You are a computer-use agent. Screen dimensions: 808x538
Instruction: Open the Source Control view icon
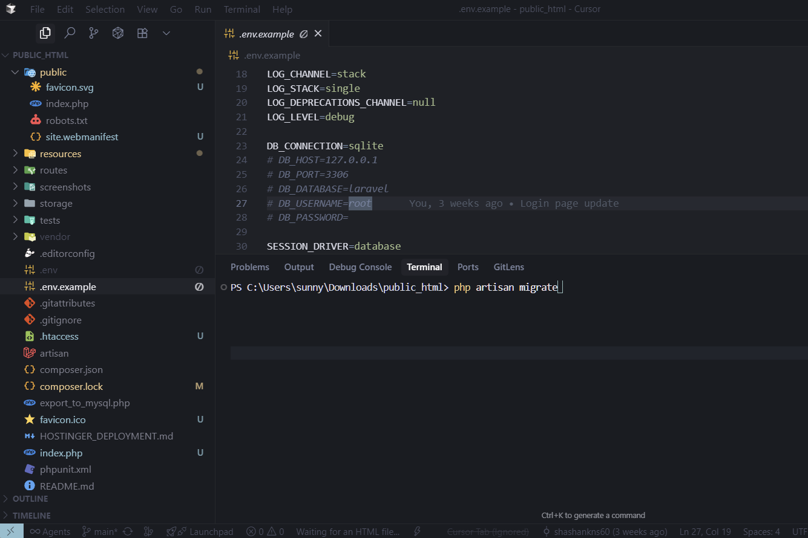coord(94,33)
